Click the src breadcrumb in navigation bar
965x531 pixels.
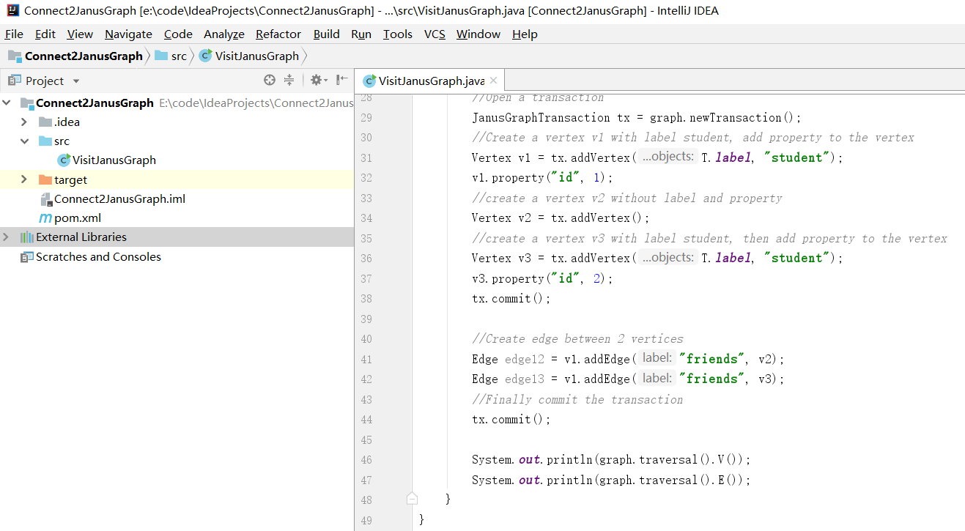tap(179, 56)
